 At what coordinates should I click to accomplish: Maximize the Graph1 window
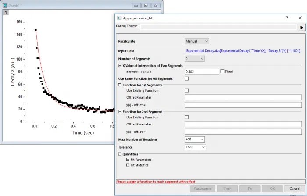pyautogui.click(x=146, y=6)
